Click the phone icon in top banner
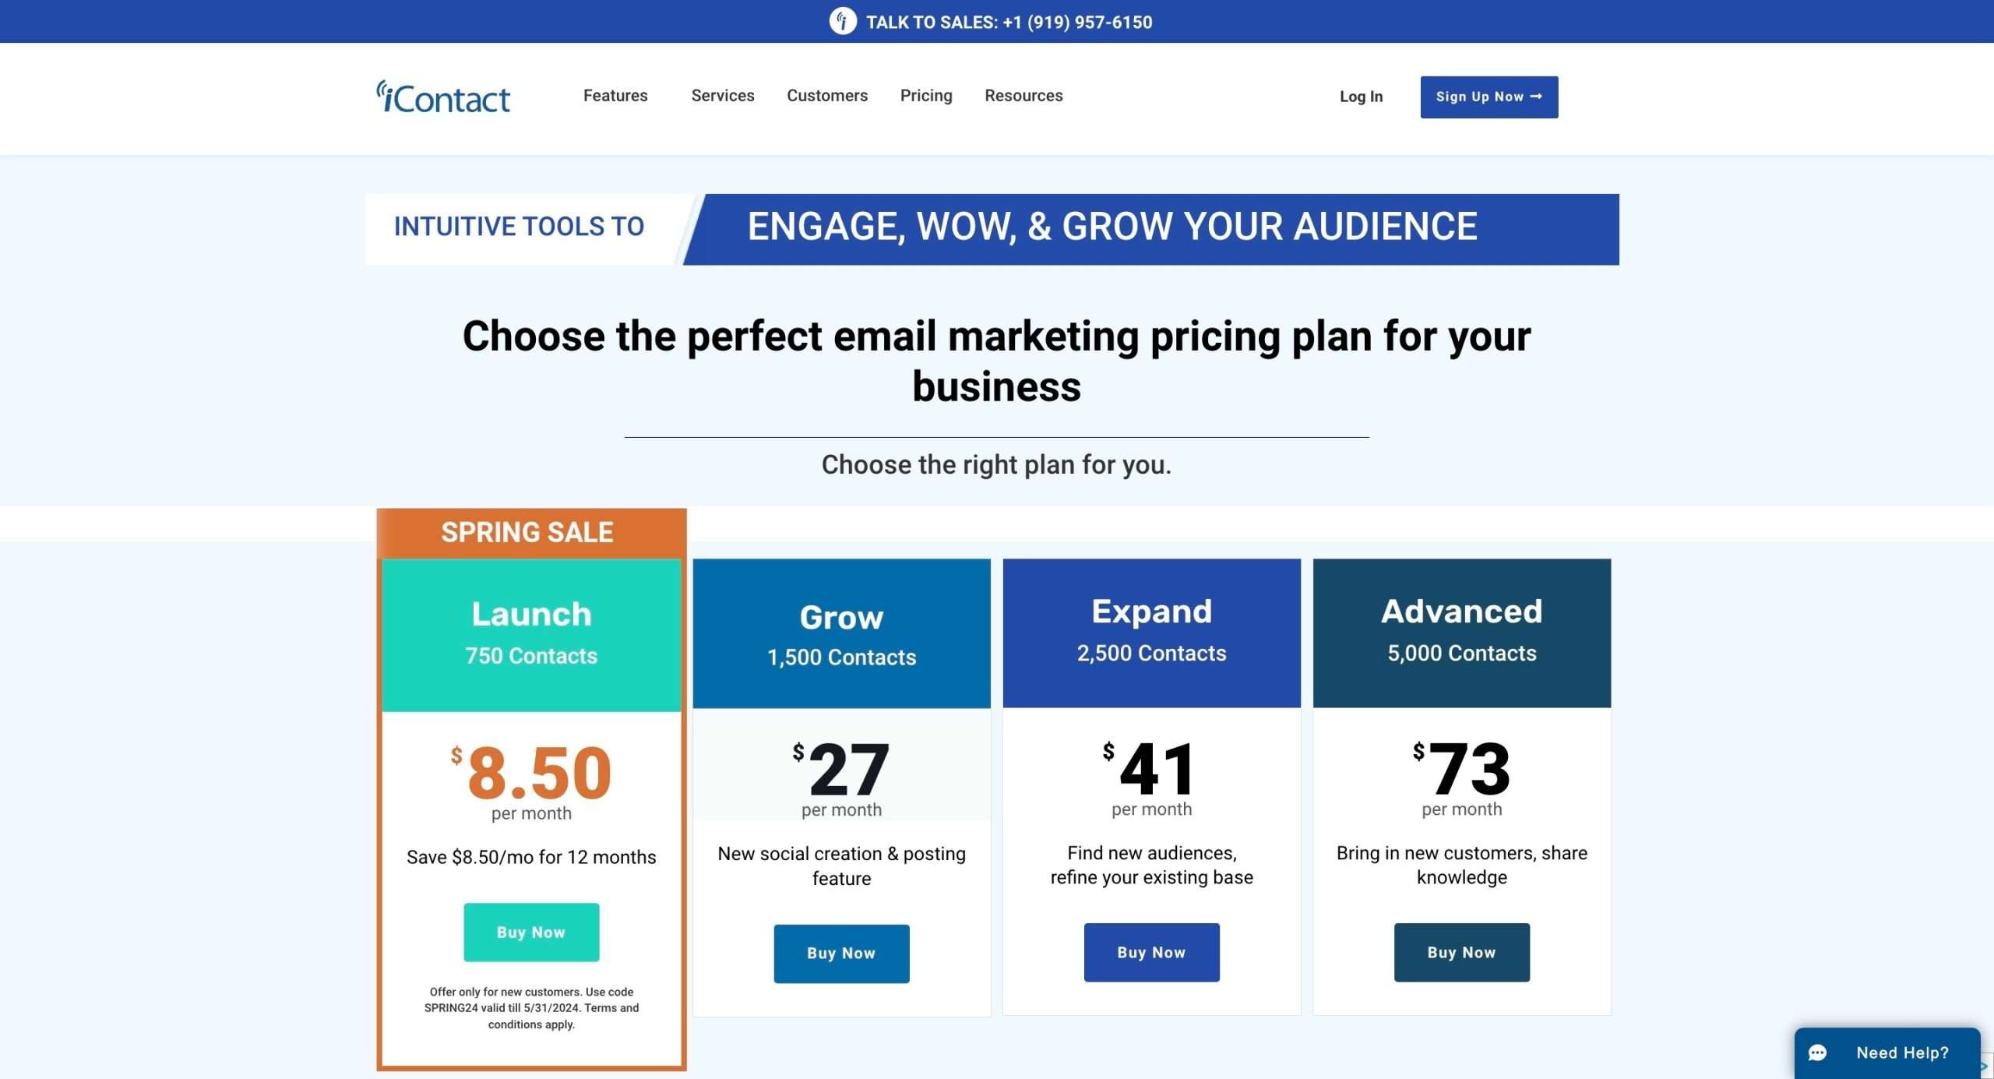1994x1079 pixels. (x=842, y=21)
